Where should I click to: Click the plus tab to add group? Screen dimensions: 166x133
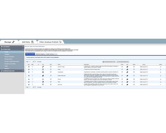[56, 54]
